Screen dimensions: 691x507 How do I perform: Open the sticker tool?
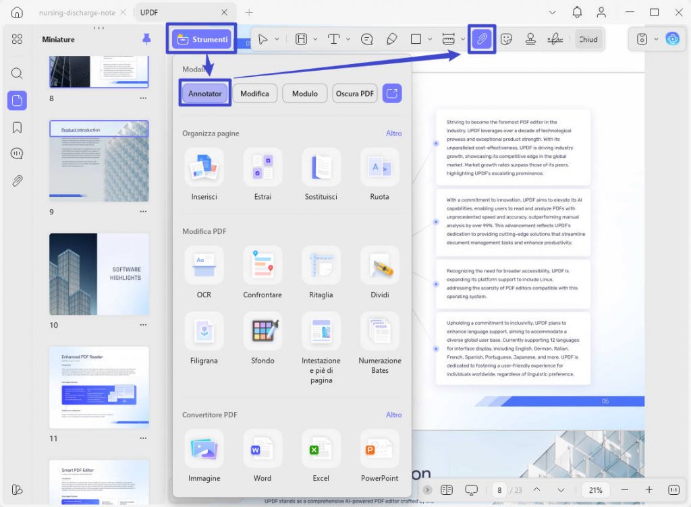(506, 39)
